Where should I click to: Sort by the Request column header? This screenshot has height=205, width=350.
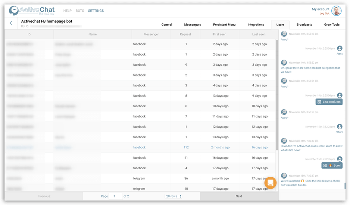coord(185,34)
